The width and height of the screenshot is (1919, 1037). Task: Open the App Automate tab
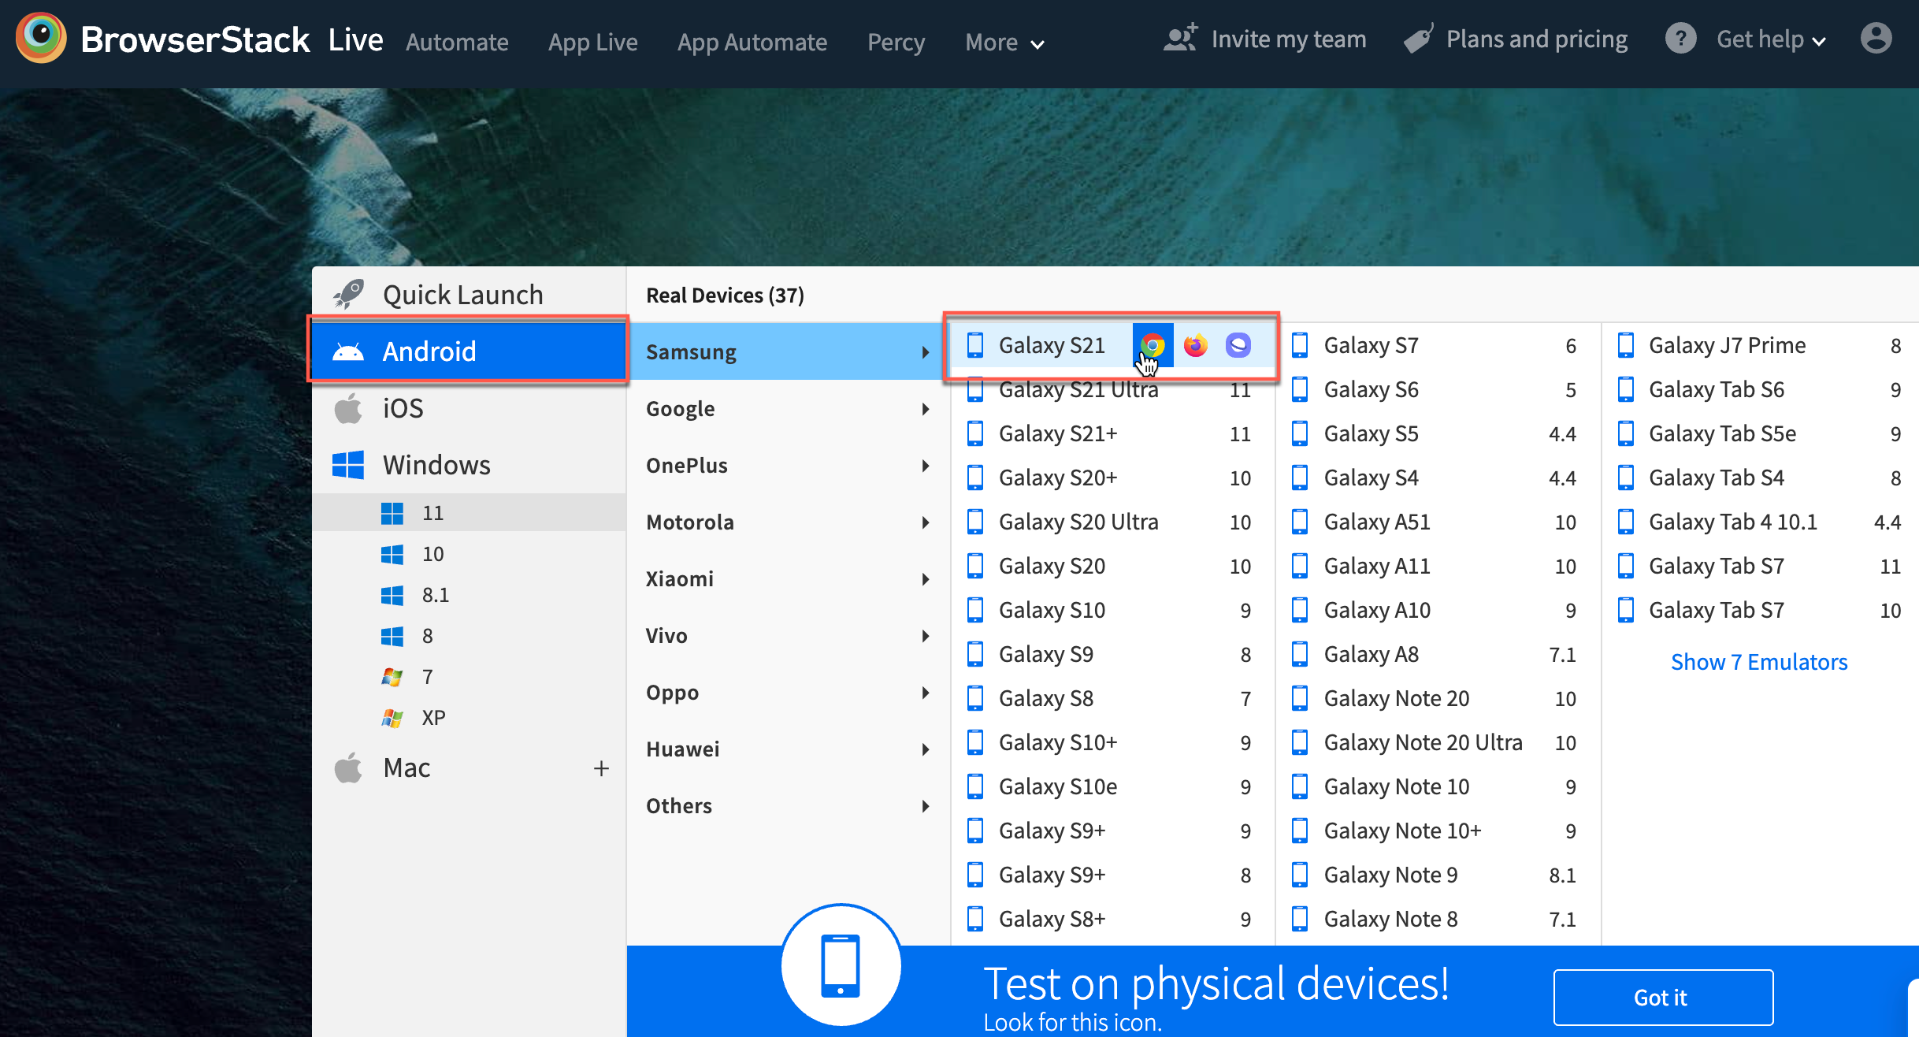tap(752, 43)
